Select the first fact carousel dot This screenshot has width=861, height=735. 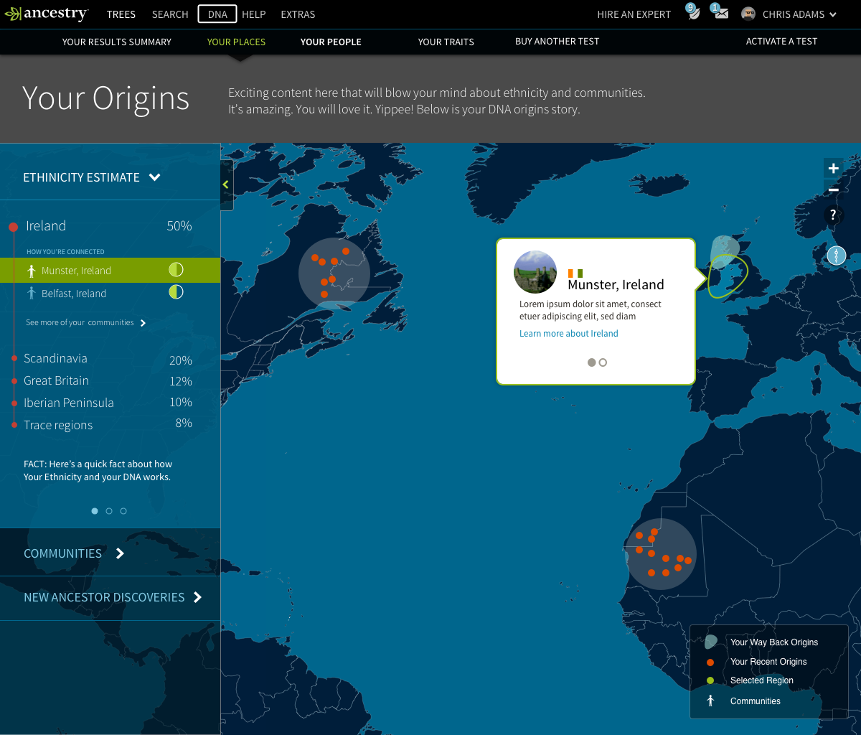coord(95,511)
